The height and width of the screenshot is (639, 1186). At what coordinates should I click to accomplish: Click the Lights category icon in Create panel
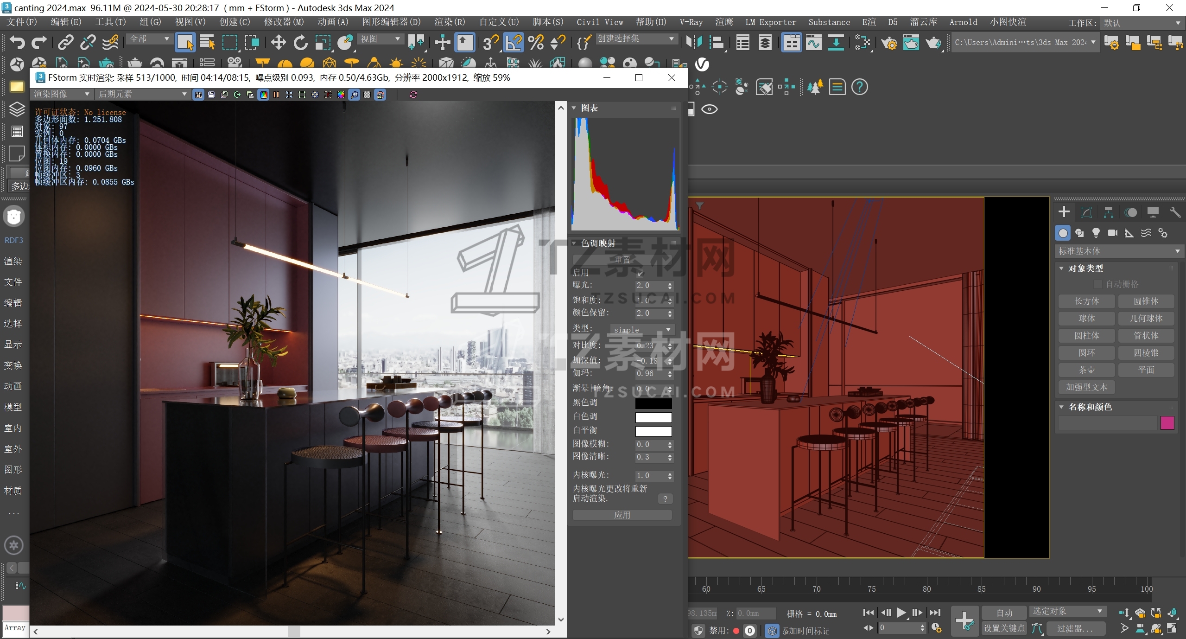coord(1096,233)
